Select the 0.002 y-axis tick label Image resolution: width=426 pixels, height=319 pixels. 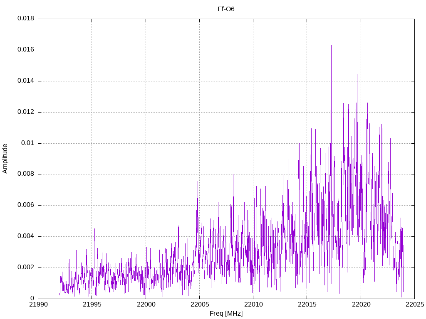tap(26, 267)
